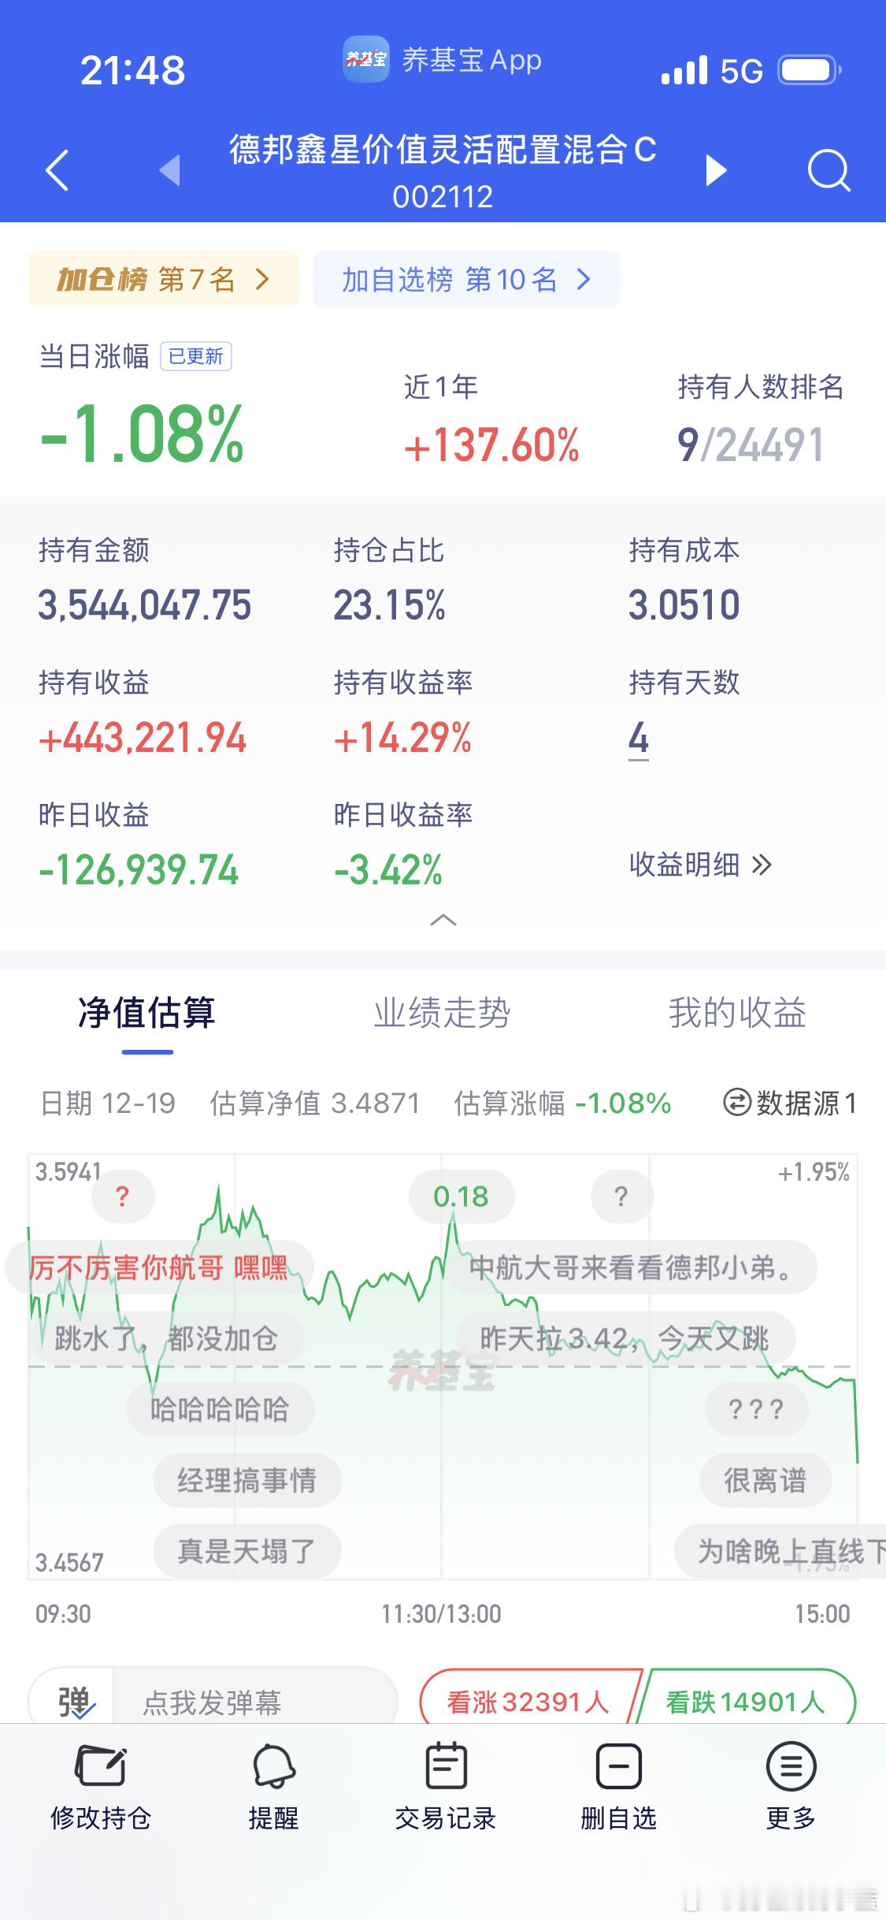886x1920 pixels.
Task: Tap danmaku comment 真是天塌了
Action: point(247,1551)
